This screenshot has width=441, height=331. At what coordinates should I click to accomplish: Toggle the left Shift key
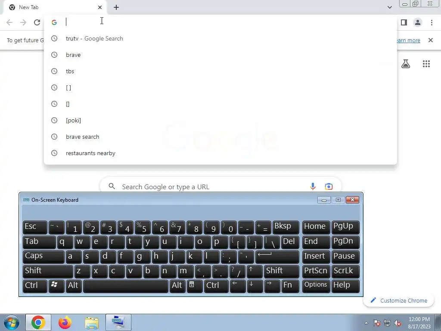[48, 271]
